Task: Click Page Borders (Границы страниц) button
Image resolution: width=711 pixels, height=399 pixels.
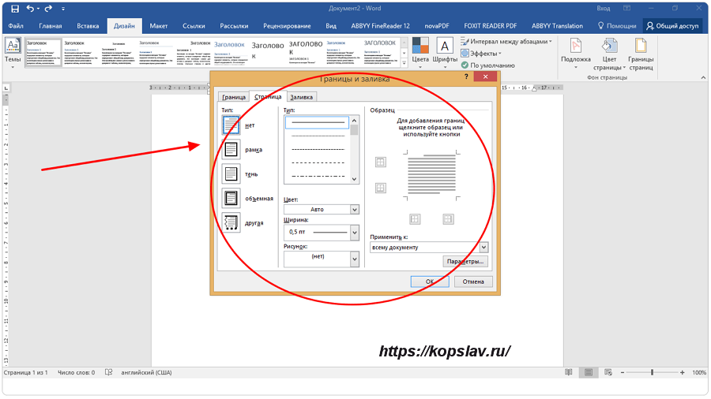Action: tap(641, 54)
